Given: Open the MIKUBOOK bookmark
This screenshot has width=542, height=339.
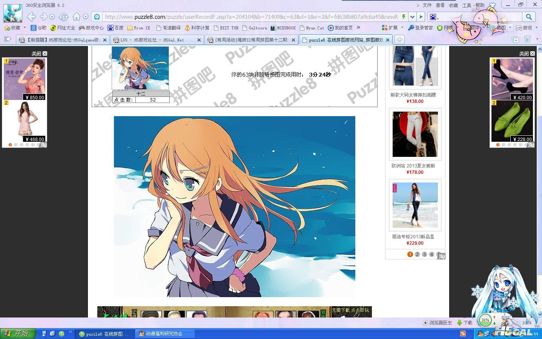Looking at the screenshot, I should tap(283, 28).
